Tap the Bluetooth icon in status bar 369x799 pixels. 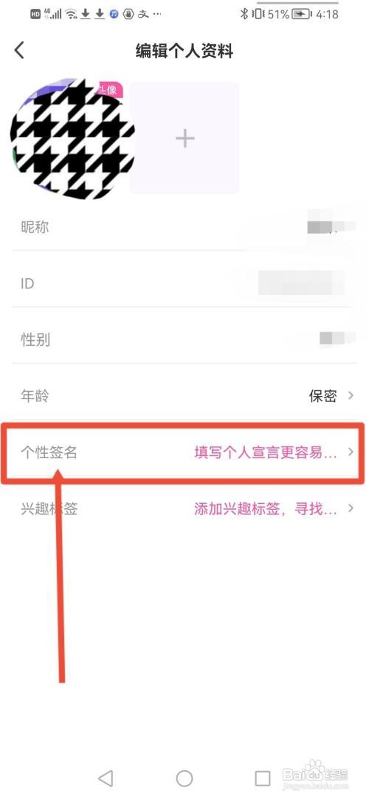pyautogui.click(x=244, y=14)
